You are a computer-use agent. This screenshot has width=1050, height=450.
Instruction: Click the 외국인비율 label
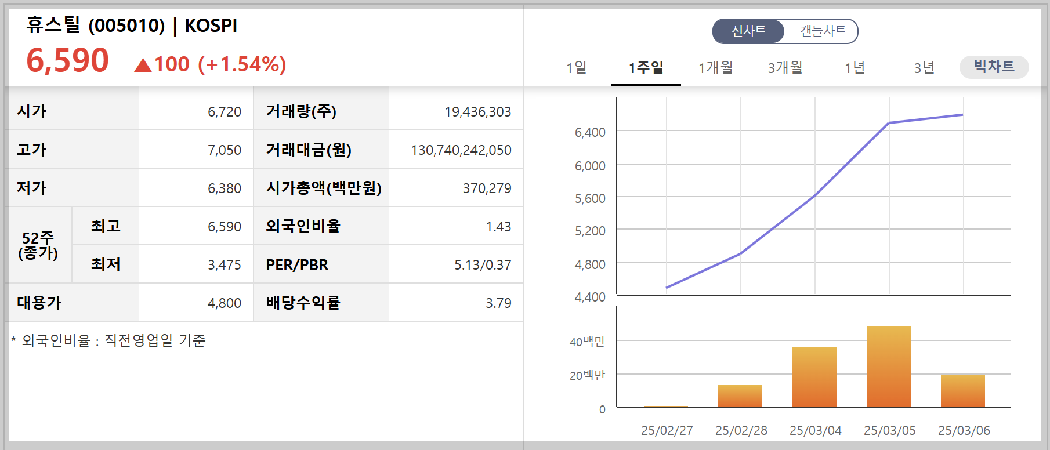point(303,226)
